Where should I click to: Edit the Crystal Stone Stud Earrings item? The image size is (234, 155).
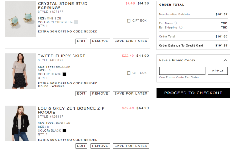82,41
